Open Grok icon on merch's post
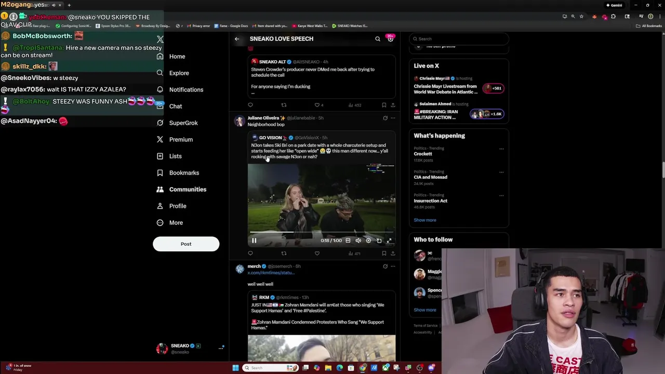665x374 pixels. [385, 266]
